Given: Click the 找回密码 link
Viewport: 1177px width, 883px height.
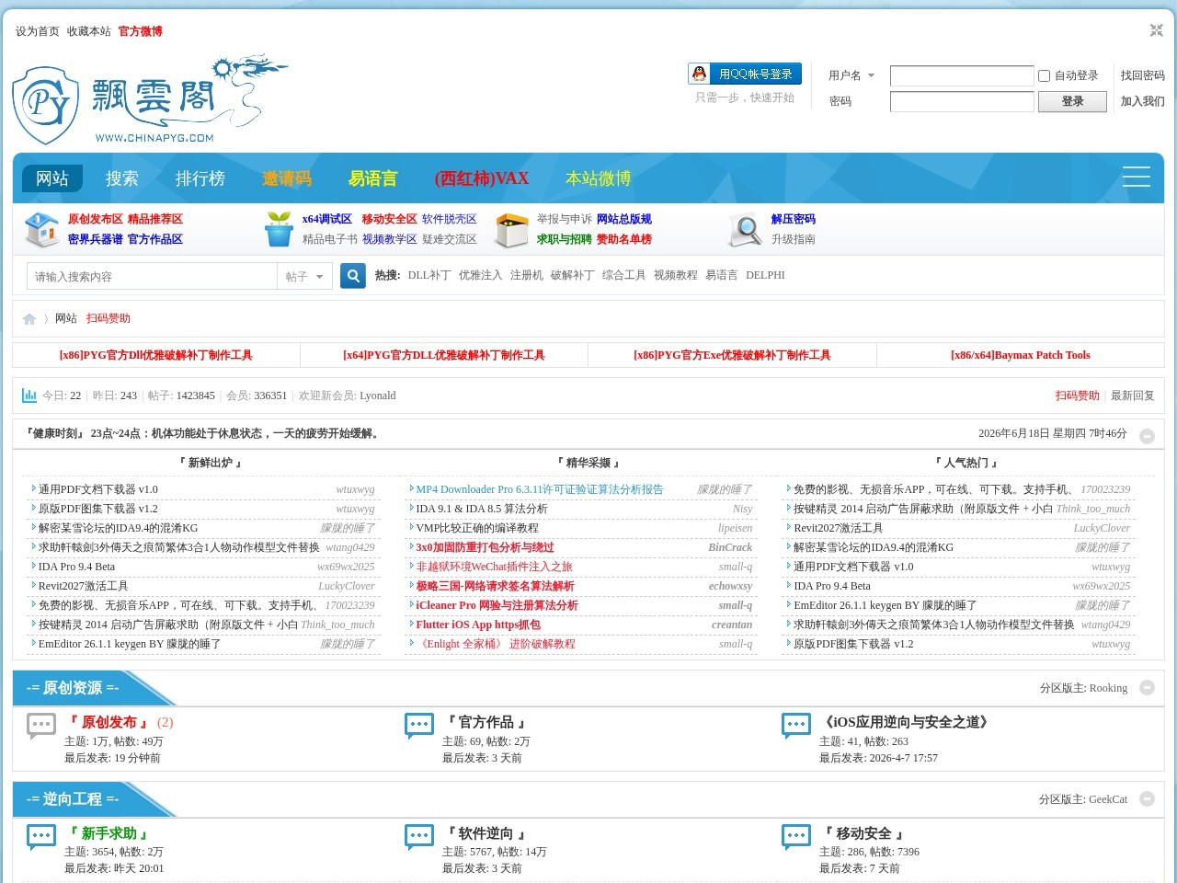Looking at the screenshot, I should tap(1143, 75).
